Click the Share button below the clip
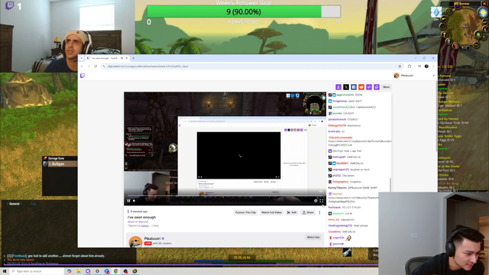Image resolution: width=489 pixels, height=275 pixels. click(x=308, y=212)
